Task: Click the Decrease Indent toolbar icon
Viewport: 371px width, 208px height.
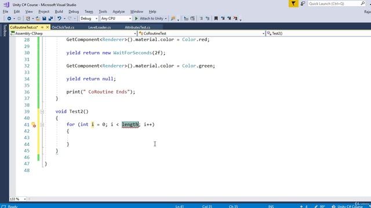Action: [x=186, y=18]
